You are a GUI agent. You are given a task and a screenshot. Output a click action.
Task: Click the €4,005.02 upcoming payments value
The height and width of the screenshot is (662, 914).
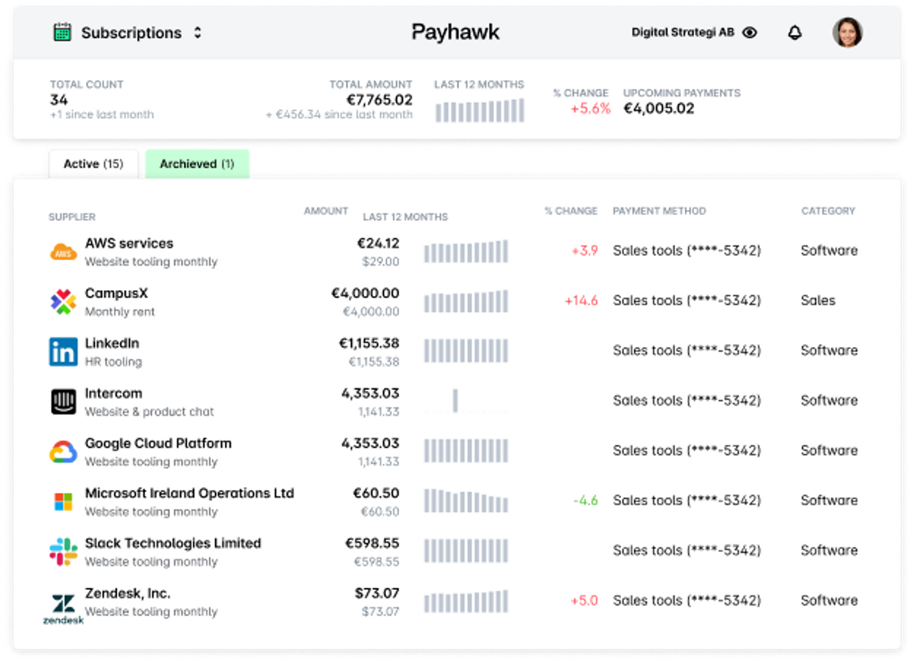pos(659,108)
